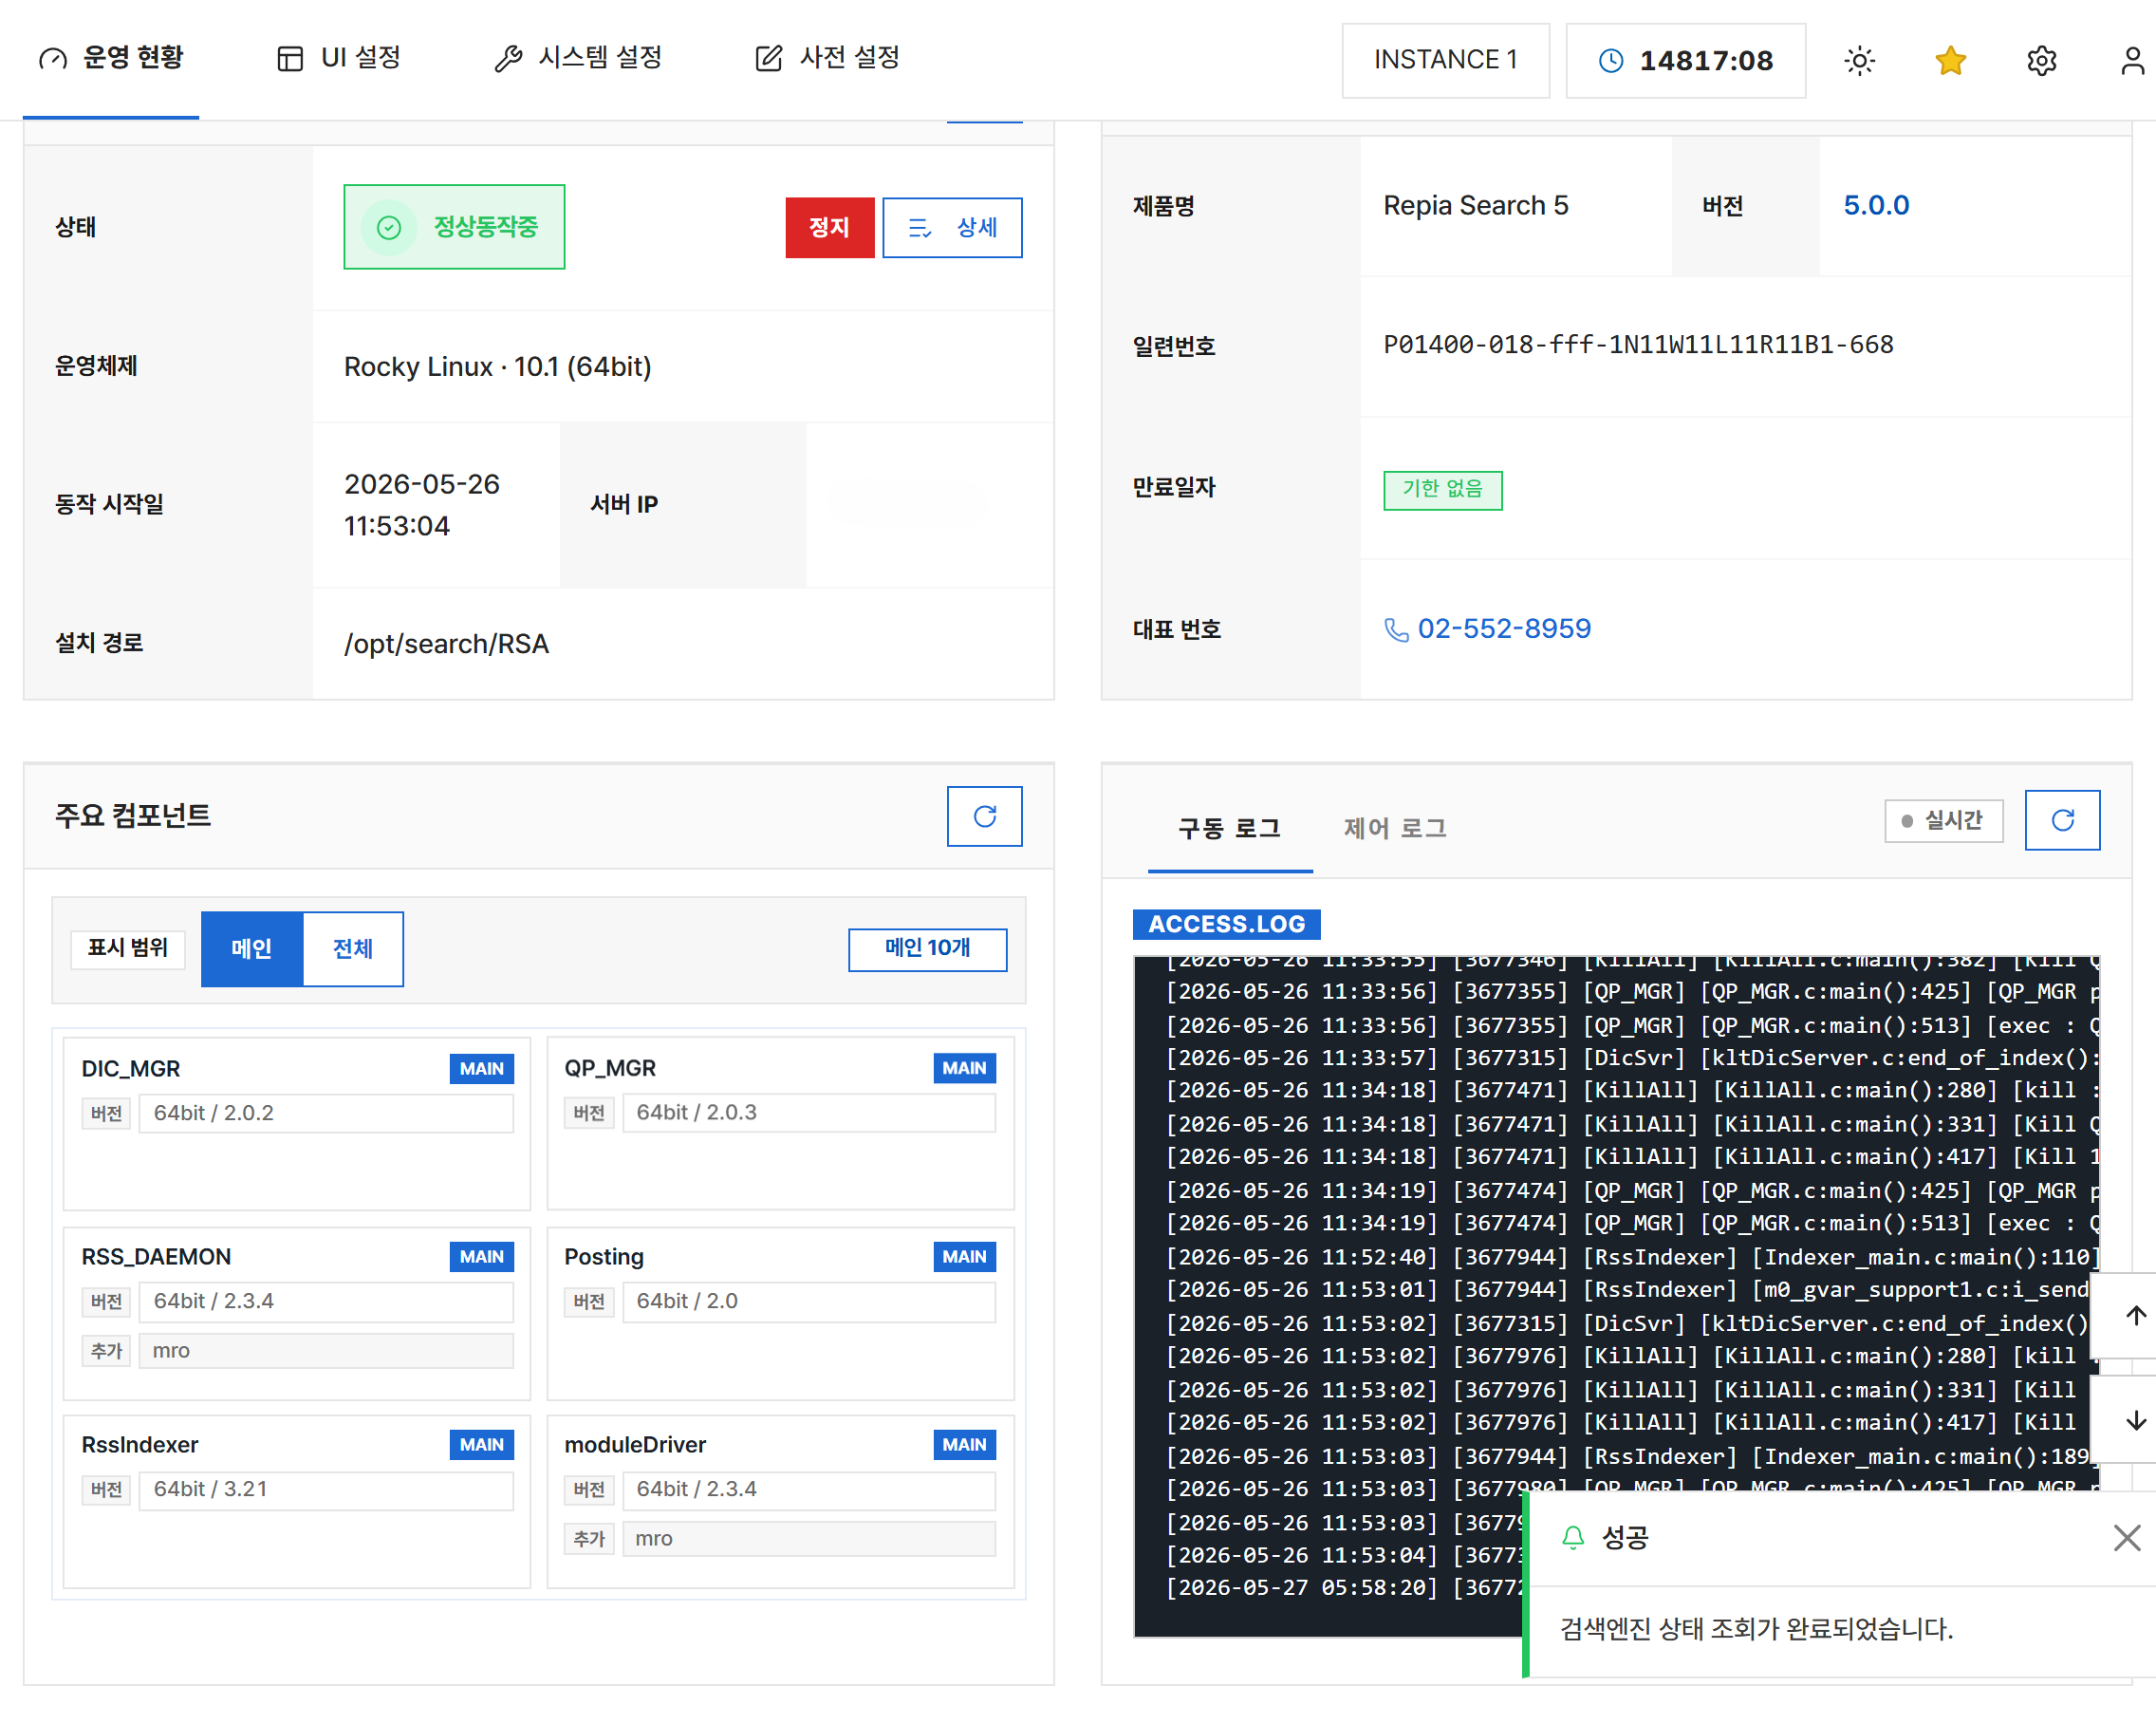The image size is (2156, 1724).
Task: Click the phone icon beside 02-552-8959
Action: [1396, 629]
